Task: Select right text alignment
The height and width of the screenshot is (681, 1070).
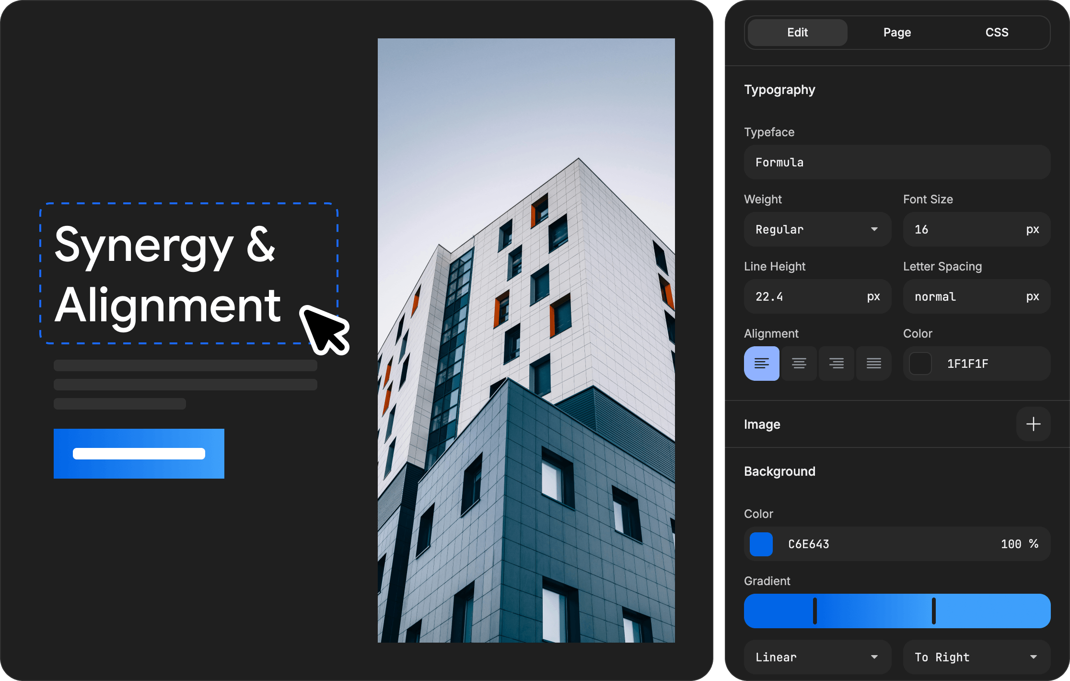Action: [x=836, y=364]
